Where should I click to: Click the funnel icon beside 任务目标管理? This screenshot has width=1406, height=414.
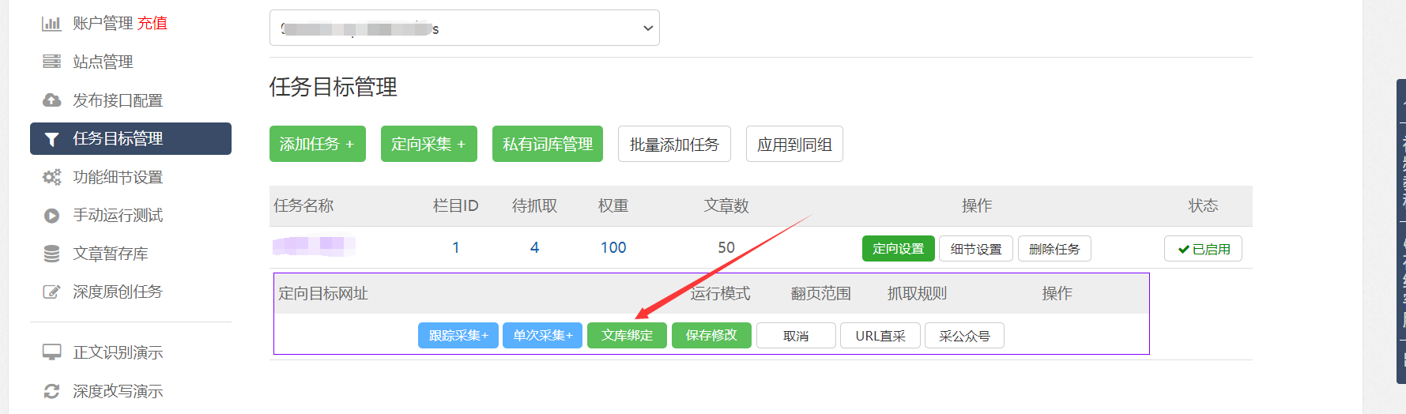51,139
